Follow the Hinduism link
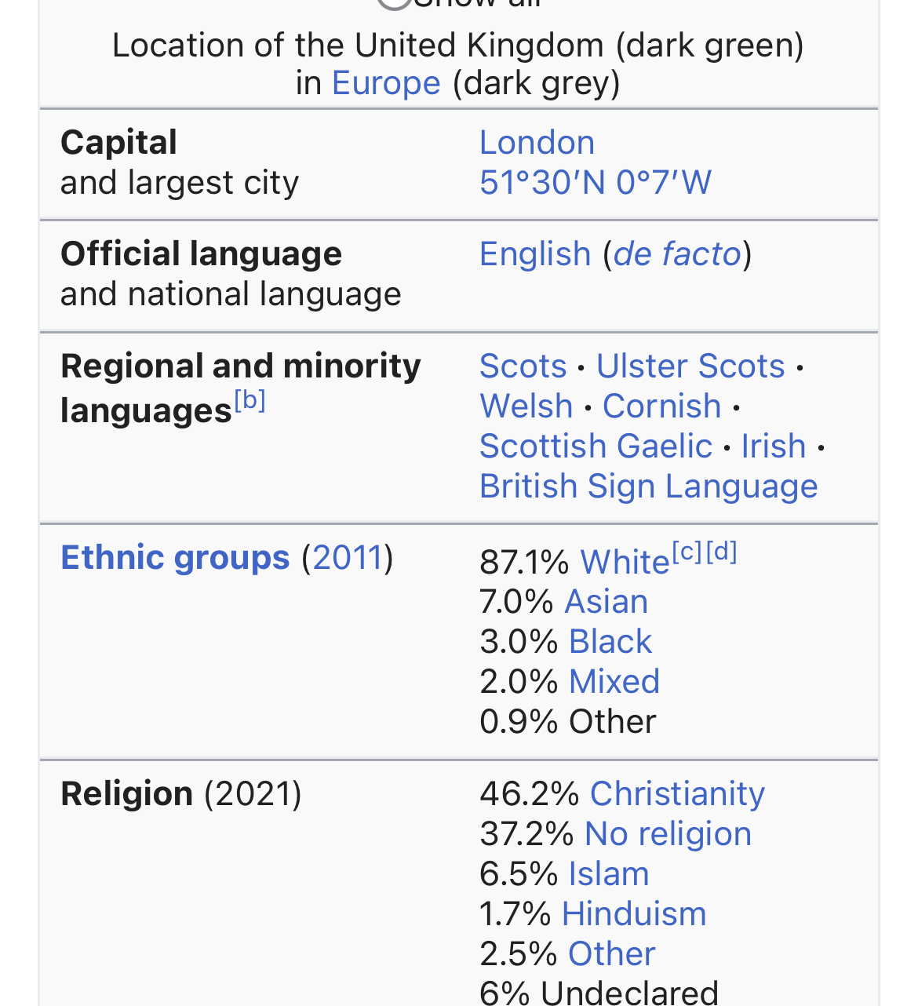The width and height of the screenshot is (918, 1006). (634, 914)
